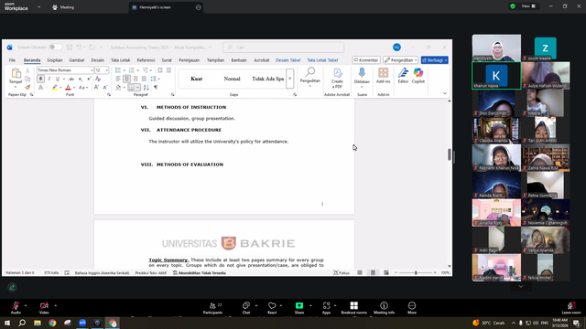
Task: Click justify paragraph icon
Action: coord(144,79)
